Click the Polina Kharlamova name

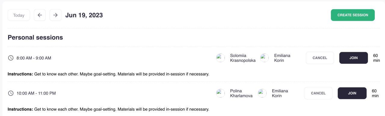[x=241, y=93]
